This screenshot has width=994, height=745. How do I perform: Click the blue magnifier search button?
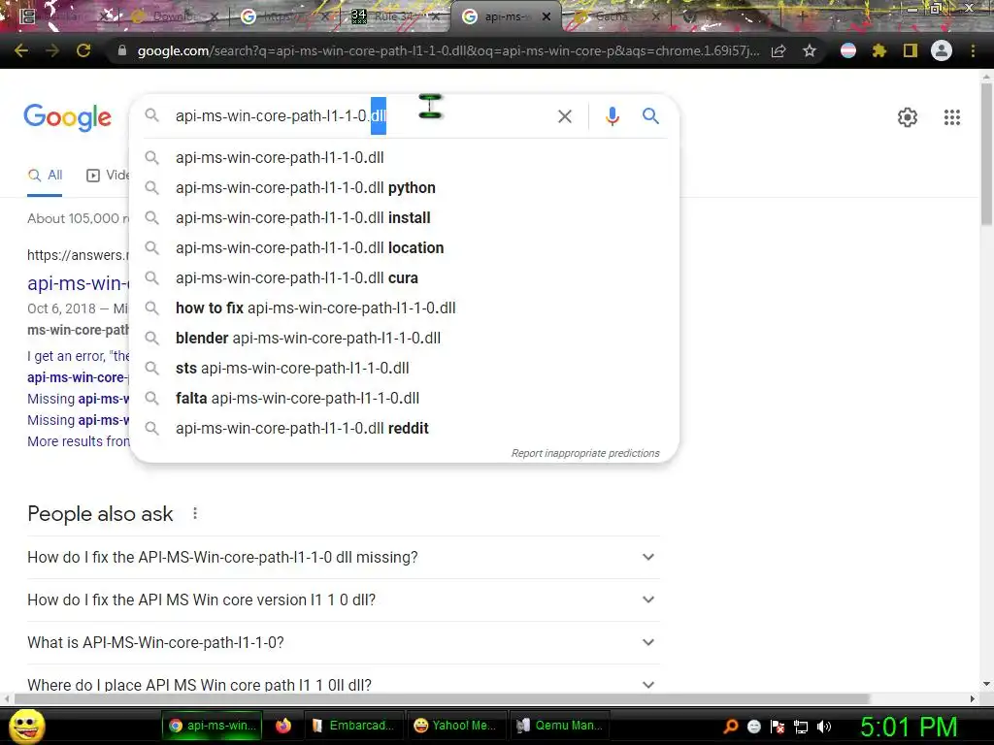pyautogui.click(x=650, y=116)
